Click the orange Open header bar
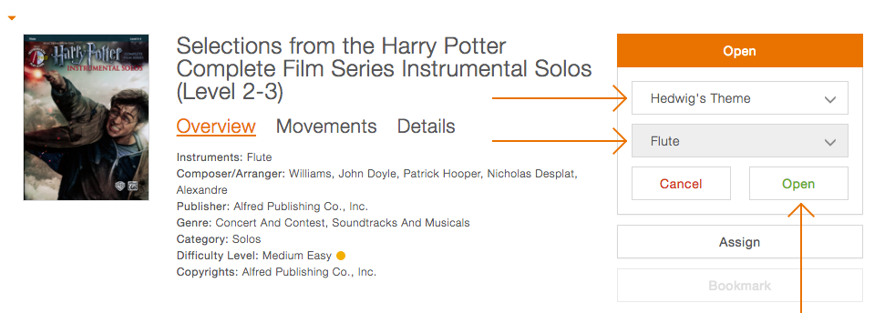Image resolution: width=895 pixels, height=333 pixels. pos(740,51)
